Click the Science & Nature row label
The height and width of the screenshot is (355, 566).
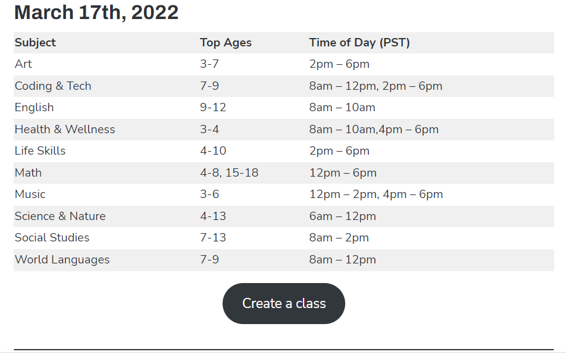tap(60, 216)
